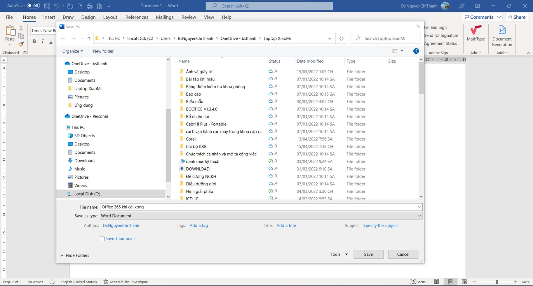
Task: Click the Add a title link
Action: click(286, 226)
